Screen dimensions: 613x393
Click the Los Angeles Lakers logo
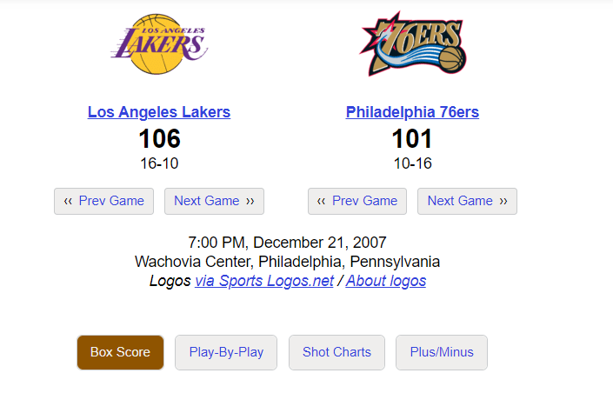[159, 43]
